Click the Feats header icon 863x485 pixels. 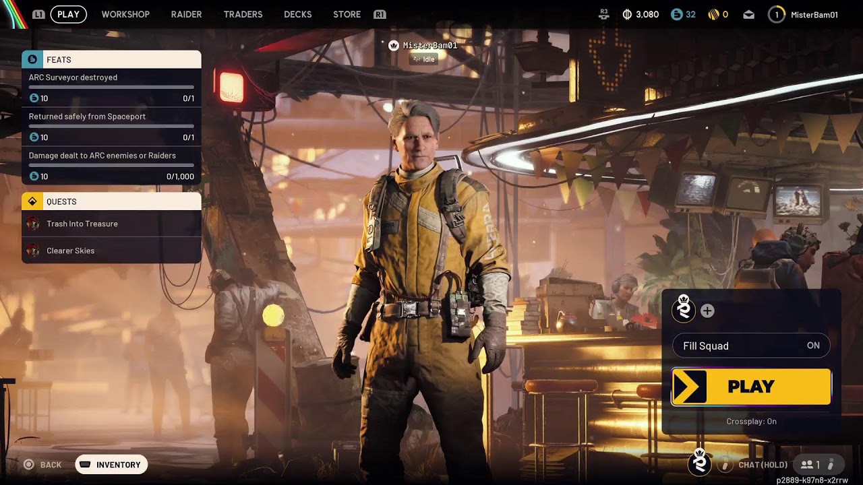pyautogui.click(x=32, y=59)
